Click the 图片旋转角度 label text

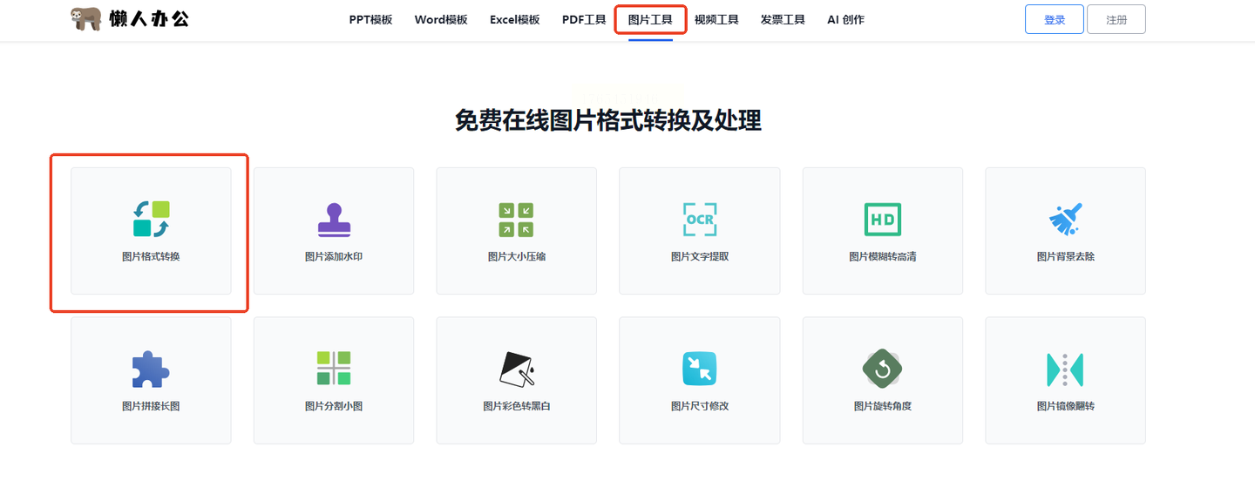click(883, 406)
